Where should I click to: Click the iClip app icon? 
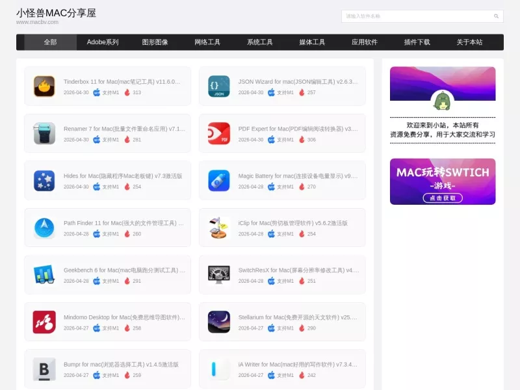[x=219, y=227]
